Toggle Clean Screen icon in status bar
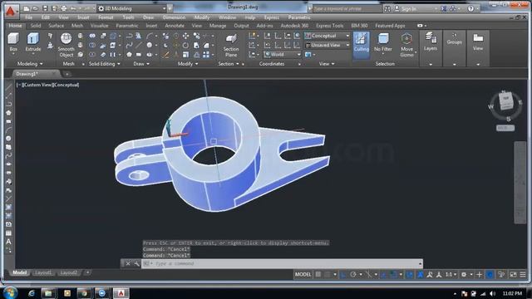This screenshot has width=532, height=299. tap(513, 274)
